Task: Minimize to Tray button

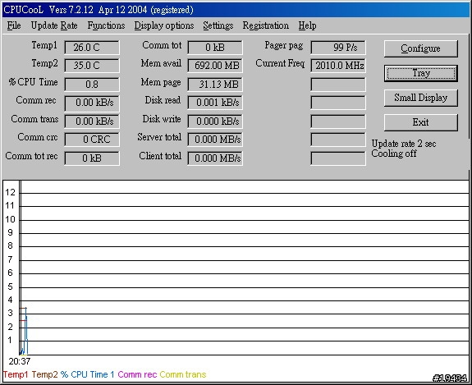Action: point(421,73)
